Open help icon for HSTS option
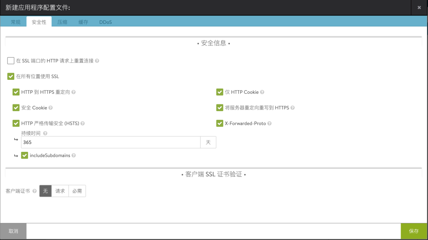This screenshot has height=240, width=428. tap(82, 123)
